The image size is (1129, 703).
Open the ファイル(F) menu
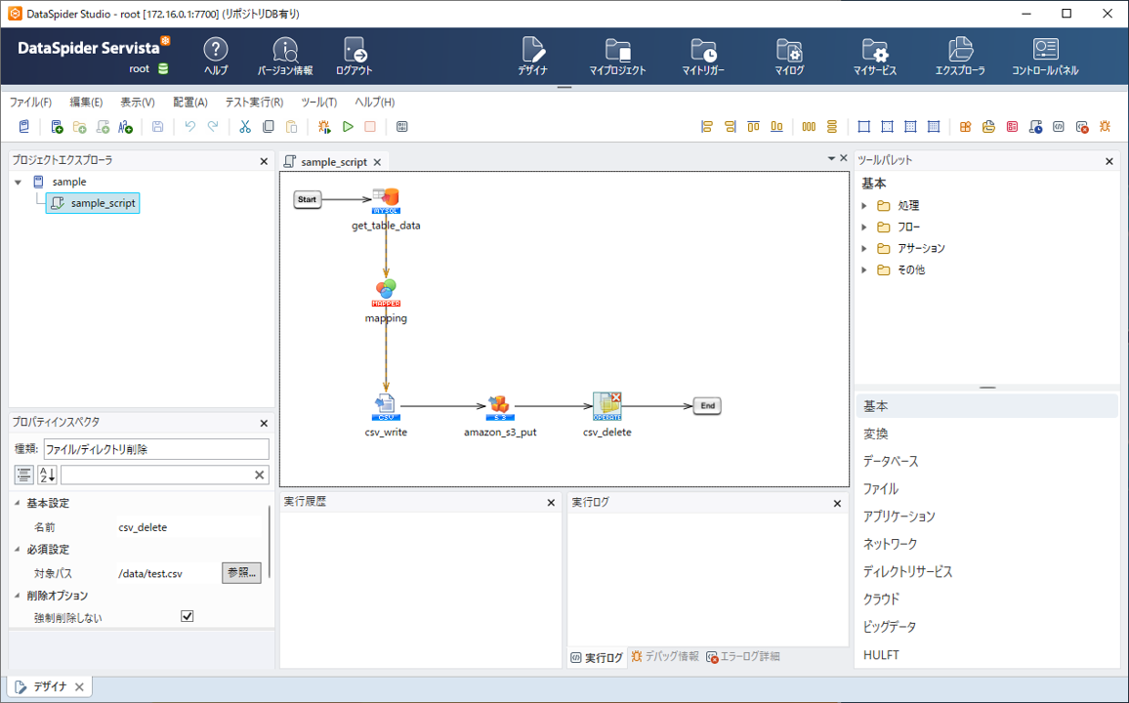[30, 103]
